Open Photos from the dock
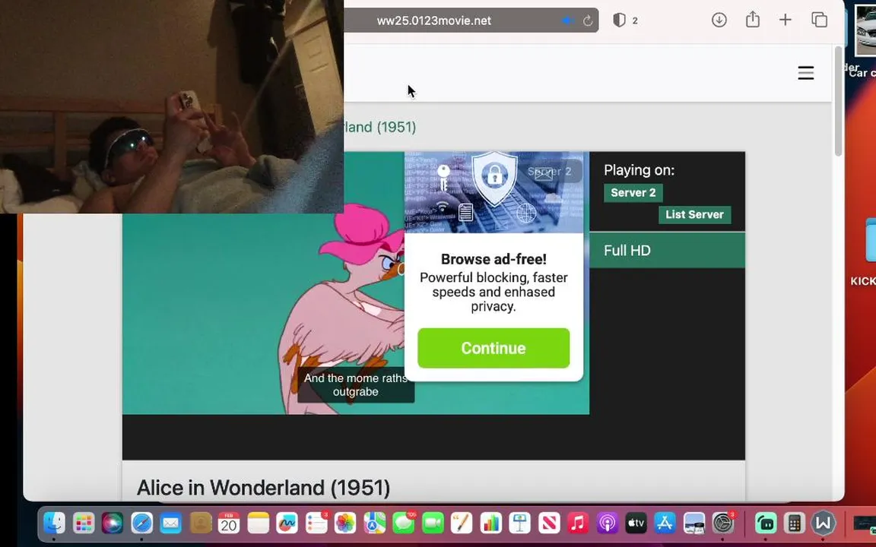This screenshot has width=876, height=547. (345, 523)
